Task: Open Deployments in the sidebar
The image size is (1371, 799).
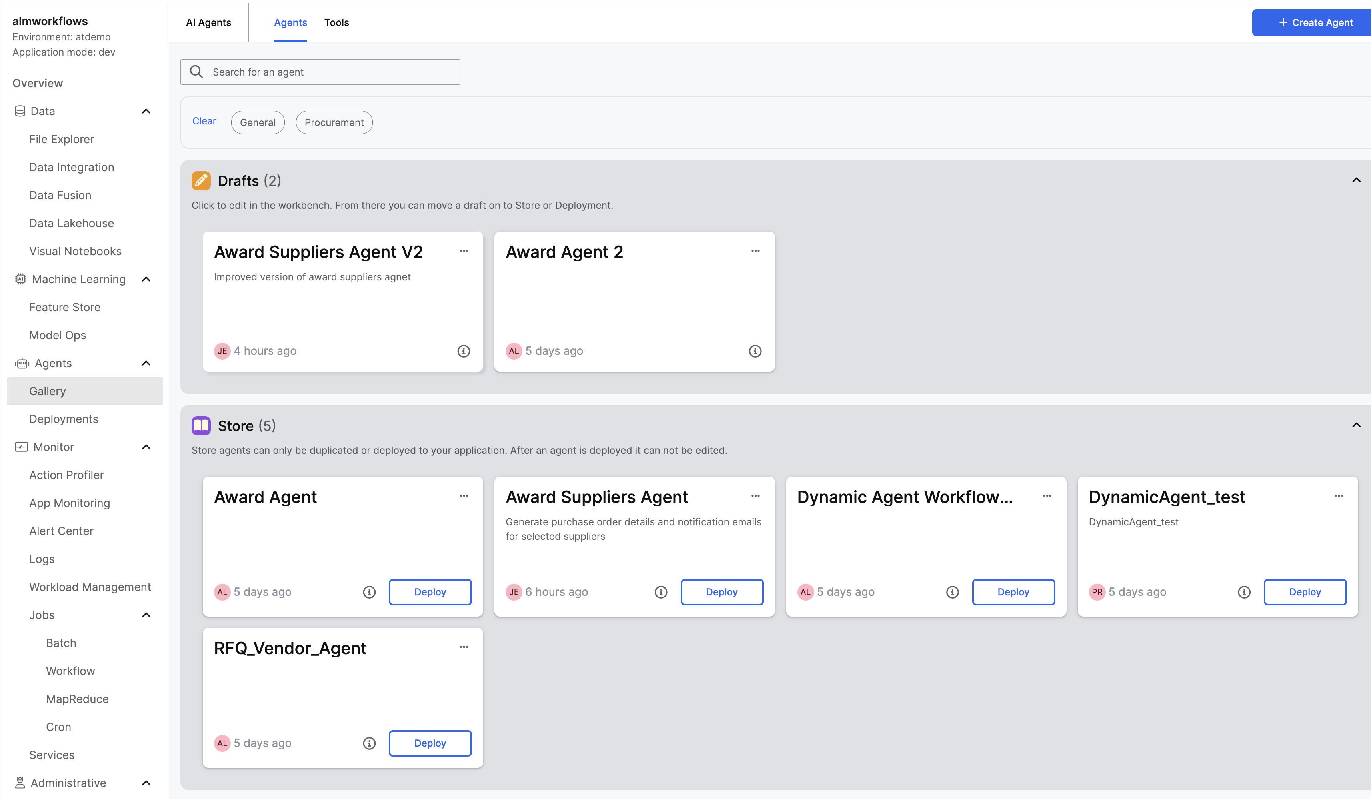Action: 64,419
